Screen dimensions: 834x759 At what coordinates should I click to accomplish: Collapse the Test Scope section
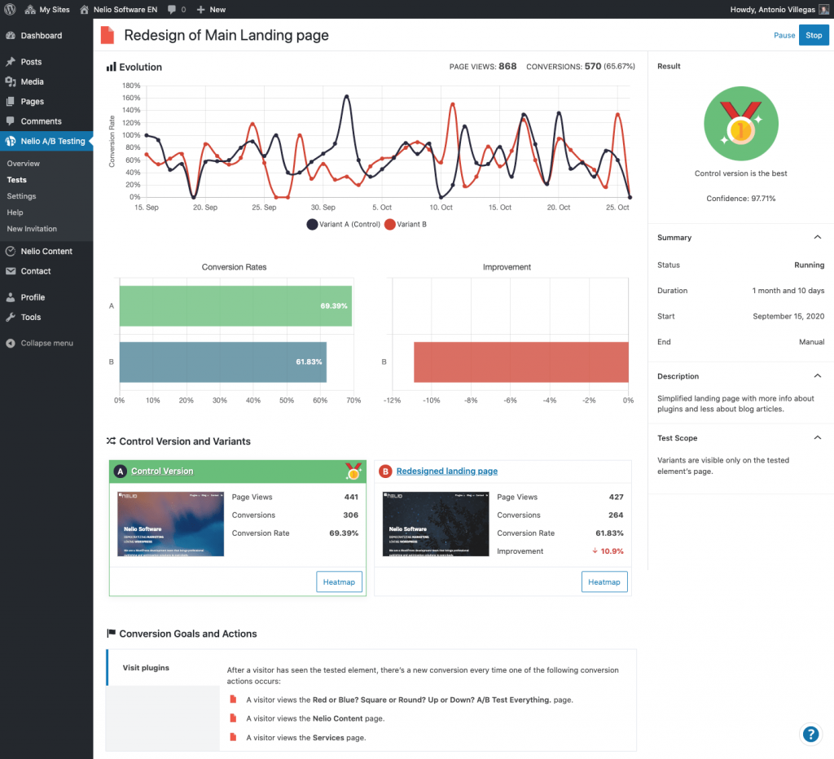pos(818,438)
